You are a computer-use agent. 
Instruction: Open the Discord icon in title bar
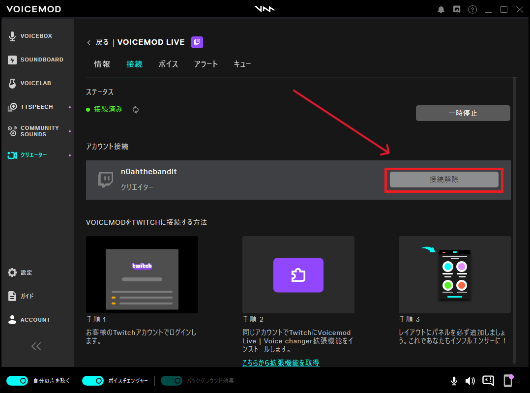coord(457,9)
